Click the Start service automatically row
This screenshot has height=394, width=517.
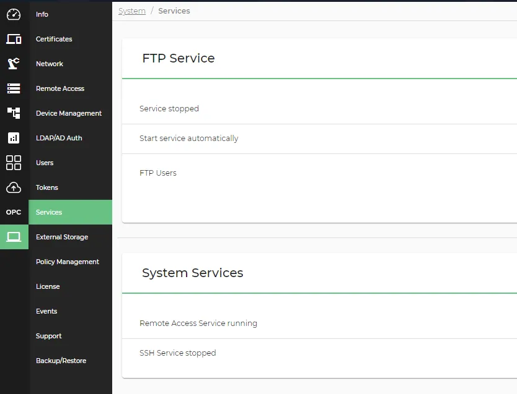[319, 139]
